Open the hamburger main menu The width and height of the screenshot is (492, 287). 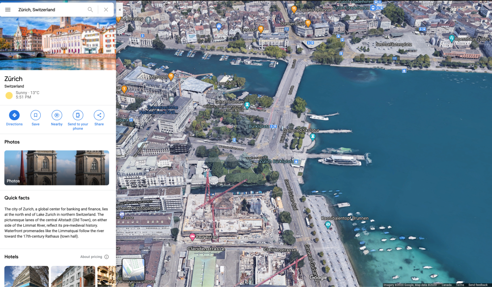(8, 10)
